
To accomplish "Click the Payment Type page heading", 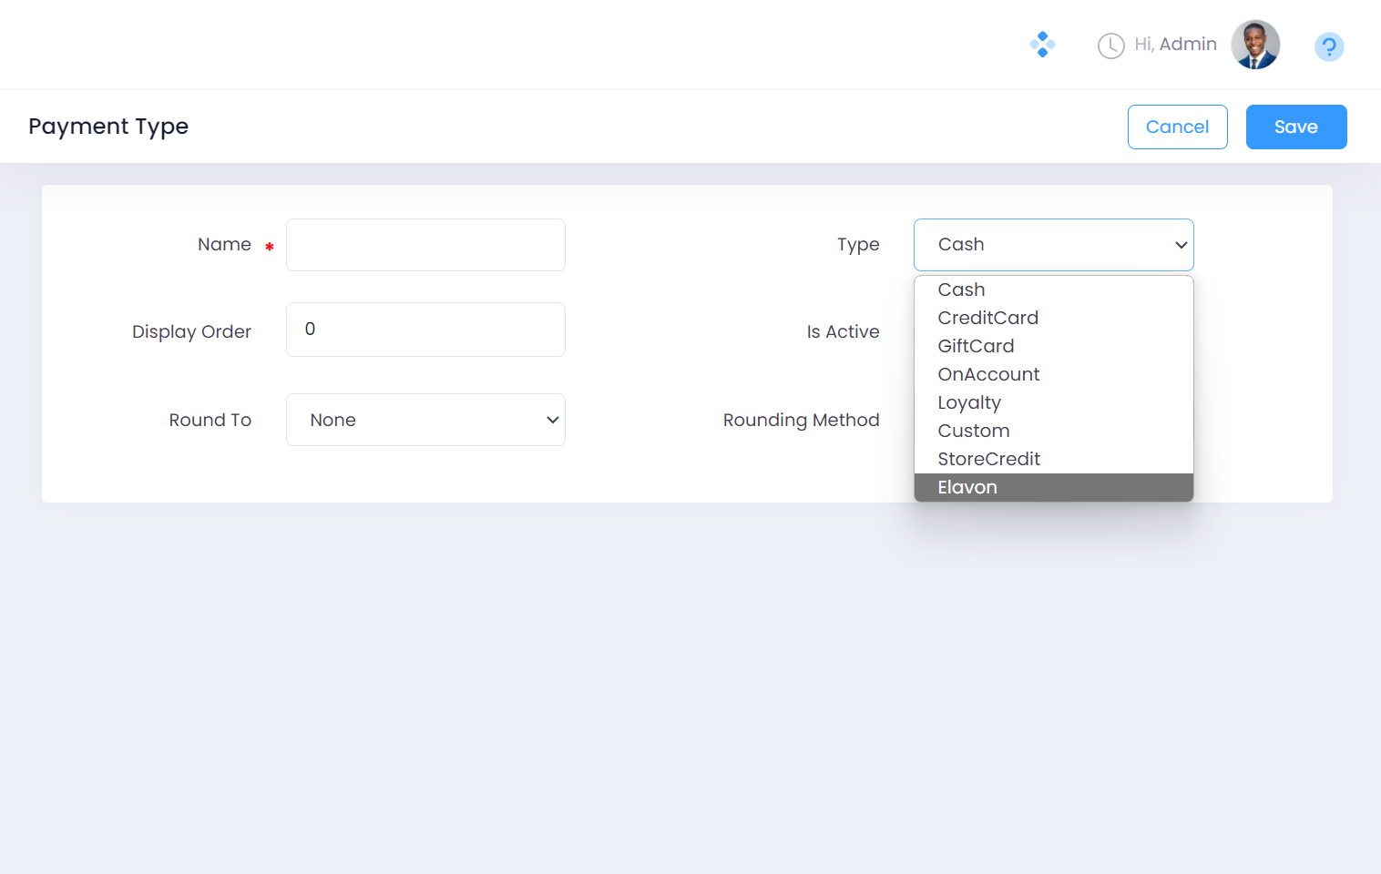I will [108, 127].
